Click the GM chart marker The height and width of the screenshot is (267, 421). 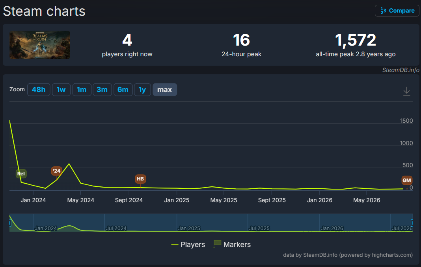coord(406,180)
